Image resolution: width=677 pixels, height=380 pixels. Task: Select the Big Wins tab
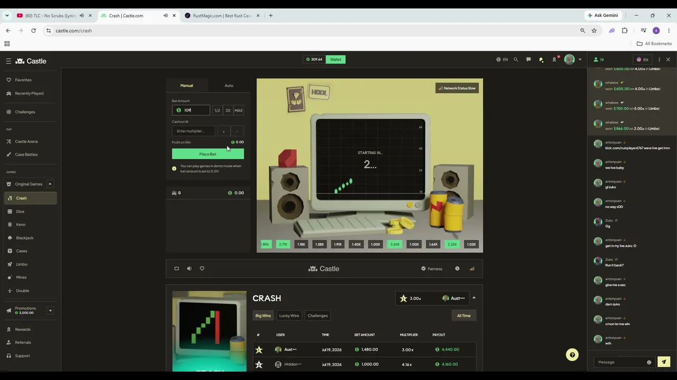(263, 316)
